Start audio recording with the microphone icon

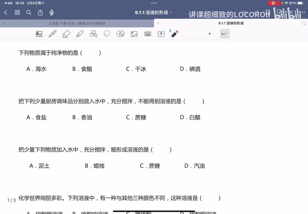(x=52, y=12)
